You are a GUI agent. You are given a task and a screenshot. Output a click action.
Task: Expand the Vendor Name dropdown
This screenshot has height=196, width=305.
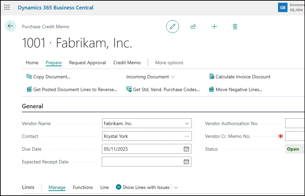point(187,123)
